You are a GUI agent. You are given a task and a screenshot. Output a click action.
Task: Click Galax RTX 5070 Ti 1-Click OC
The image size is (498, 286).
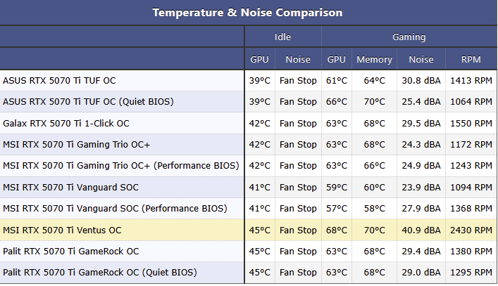coord(66,123)
